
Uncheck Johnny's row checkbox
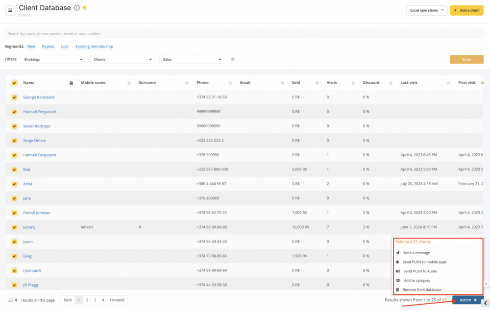(x=14, y=227)
